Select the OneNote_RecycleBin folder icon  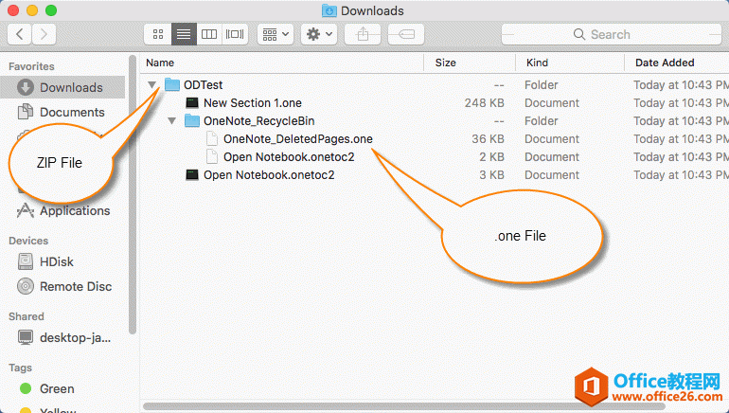tap(192, 121)
